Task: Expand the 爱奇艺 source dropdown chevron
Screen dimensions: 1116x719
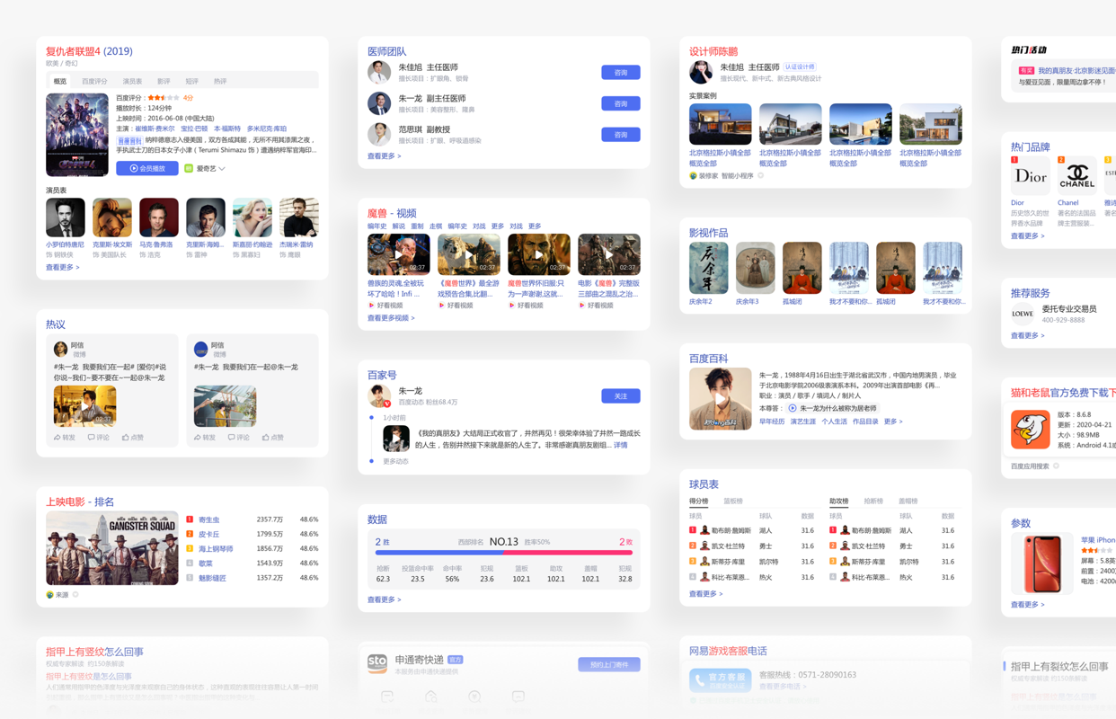Action: tap(222, 169)
